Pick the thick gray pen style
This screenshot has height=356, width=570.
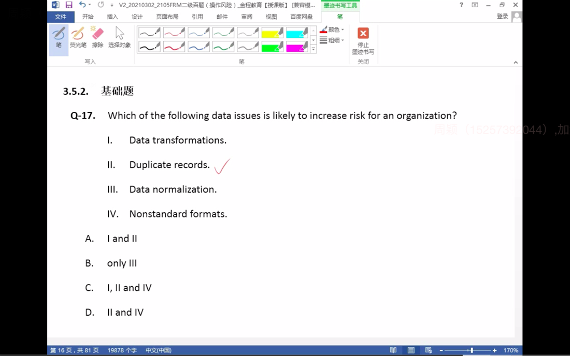click(248, 47)
